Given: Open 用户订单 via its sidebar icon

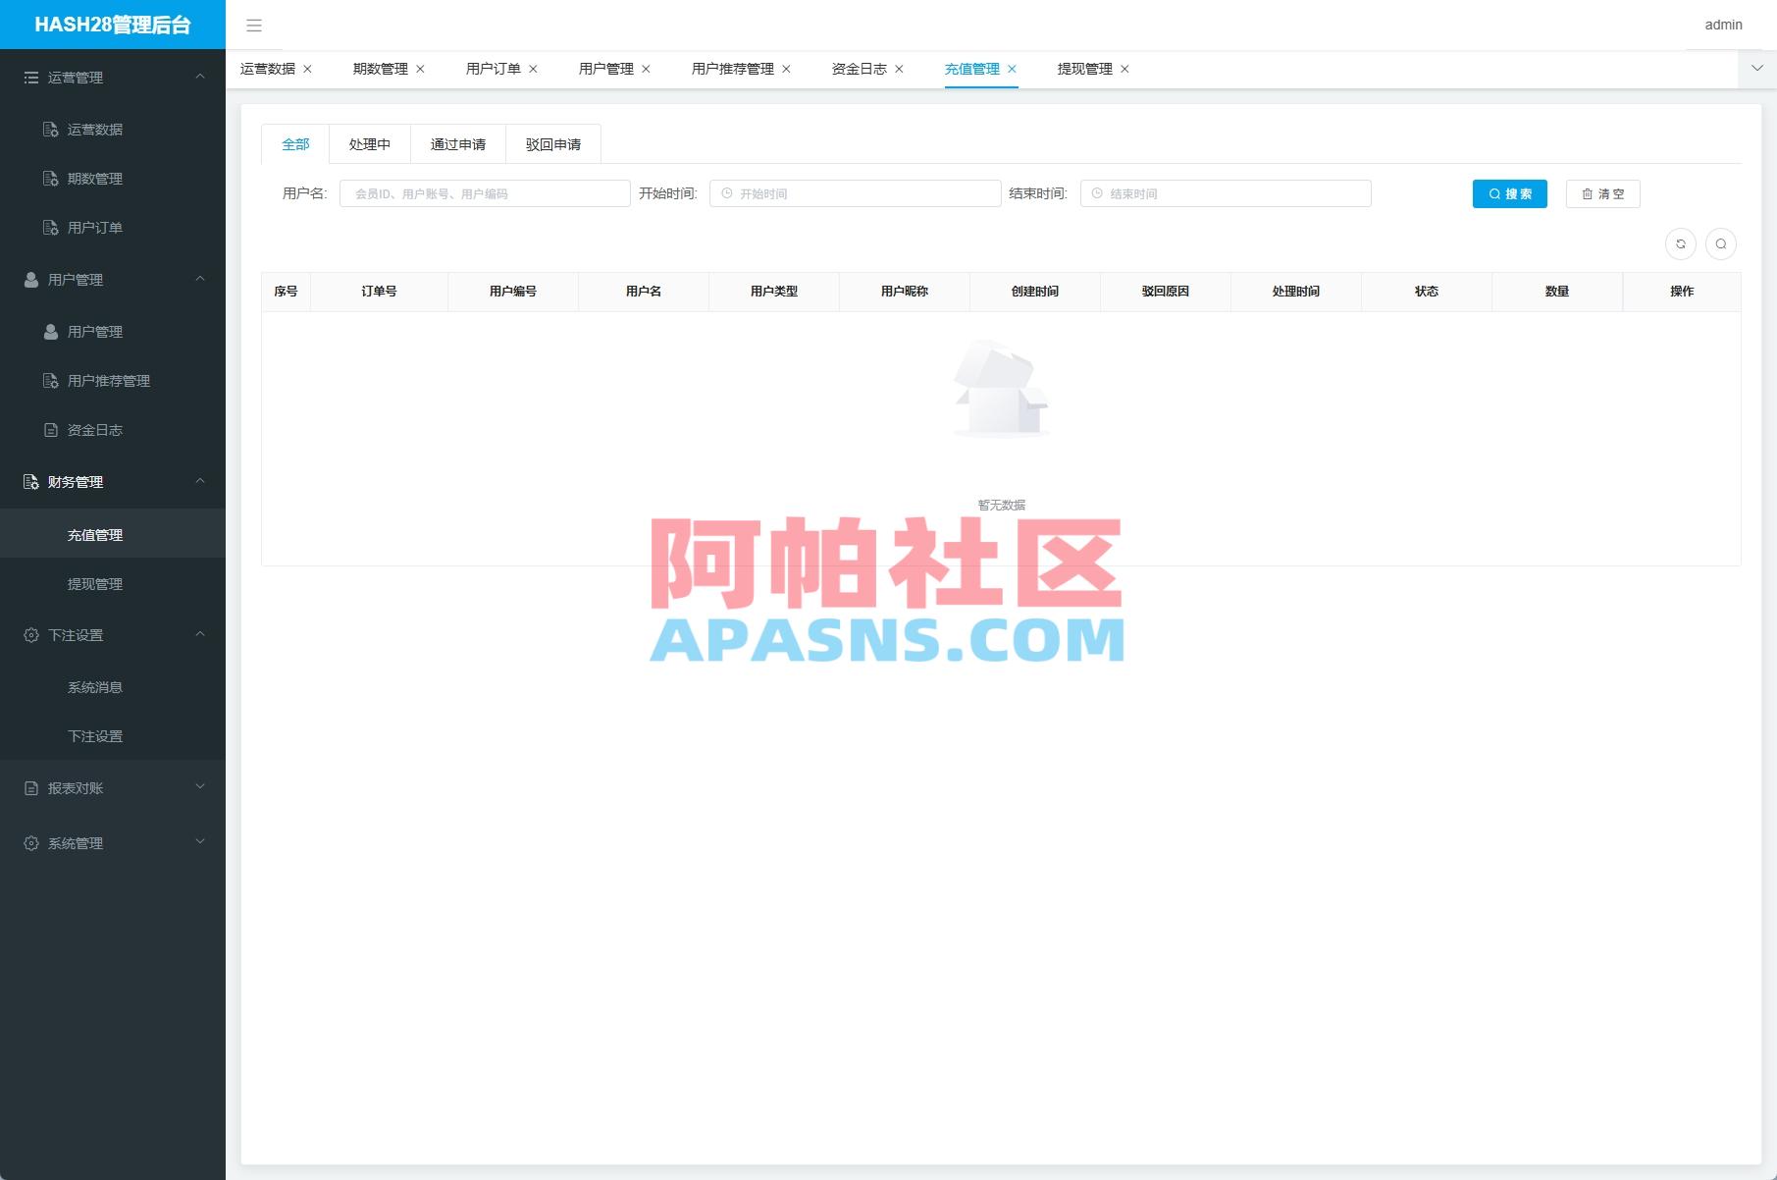Looking at the screenshot, I should coord(49,227).
